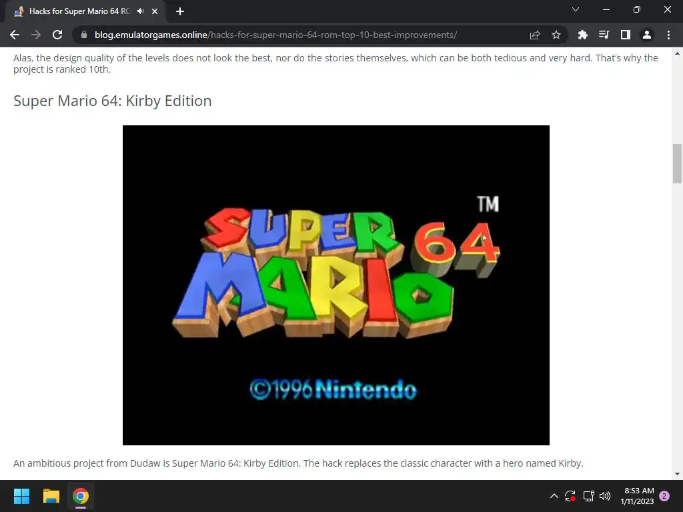Open the sync tray icon with red dot
The width and height of the screenshot is (683, 512).
click(x=570, y=496)
